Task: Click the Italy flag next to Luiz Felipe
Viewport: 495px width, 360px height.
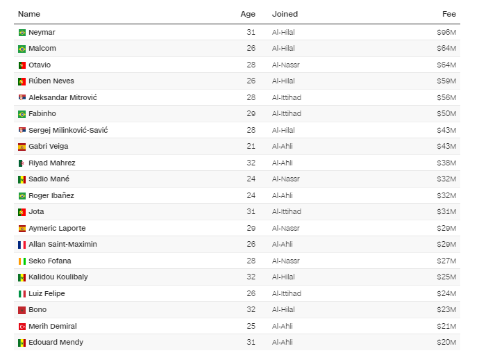Action: pos(22,294)
